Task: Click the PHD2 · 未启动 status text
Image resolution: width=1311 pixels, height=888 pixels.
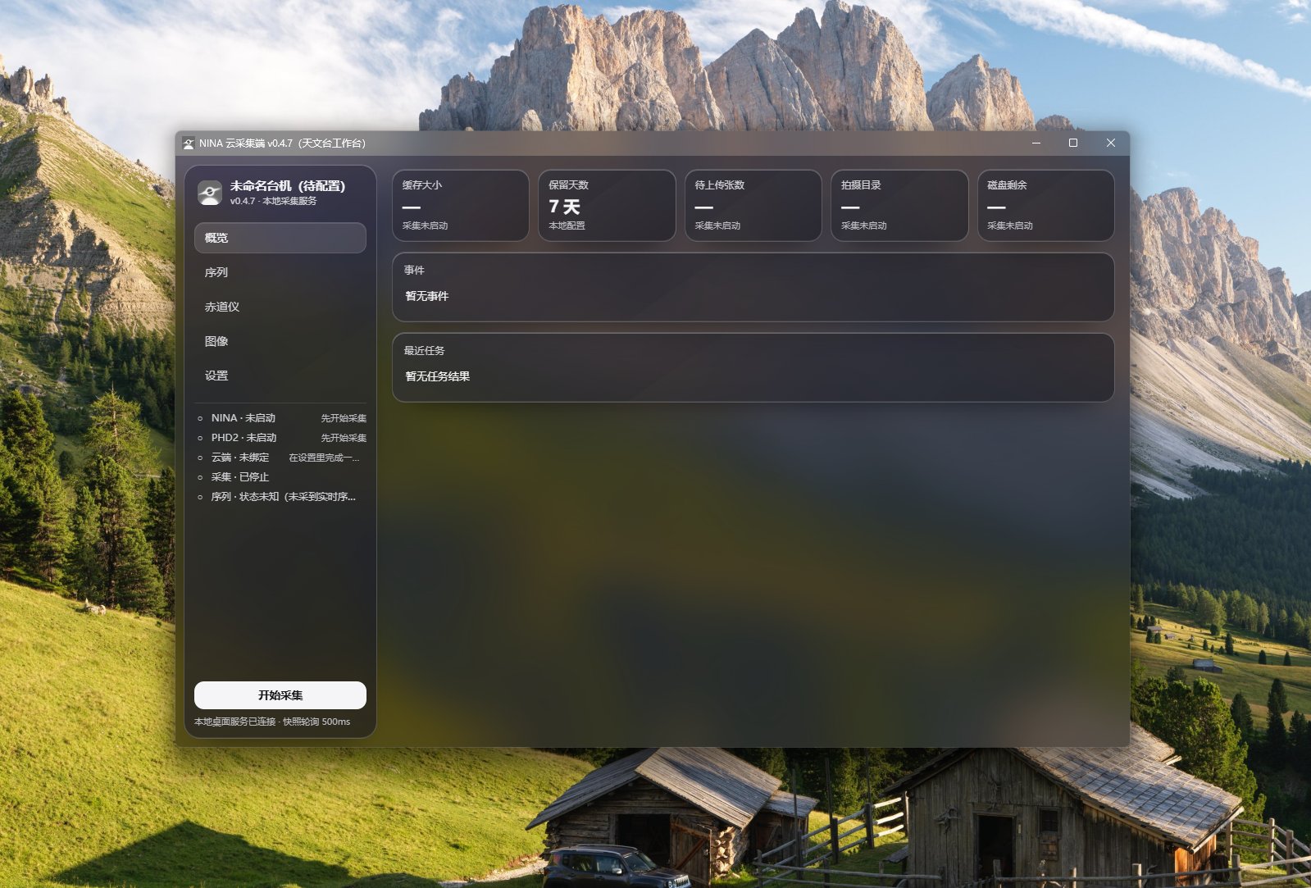Action: (x=244, y=438)
